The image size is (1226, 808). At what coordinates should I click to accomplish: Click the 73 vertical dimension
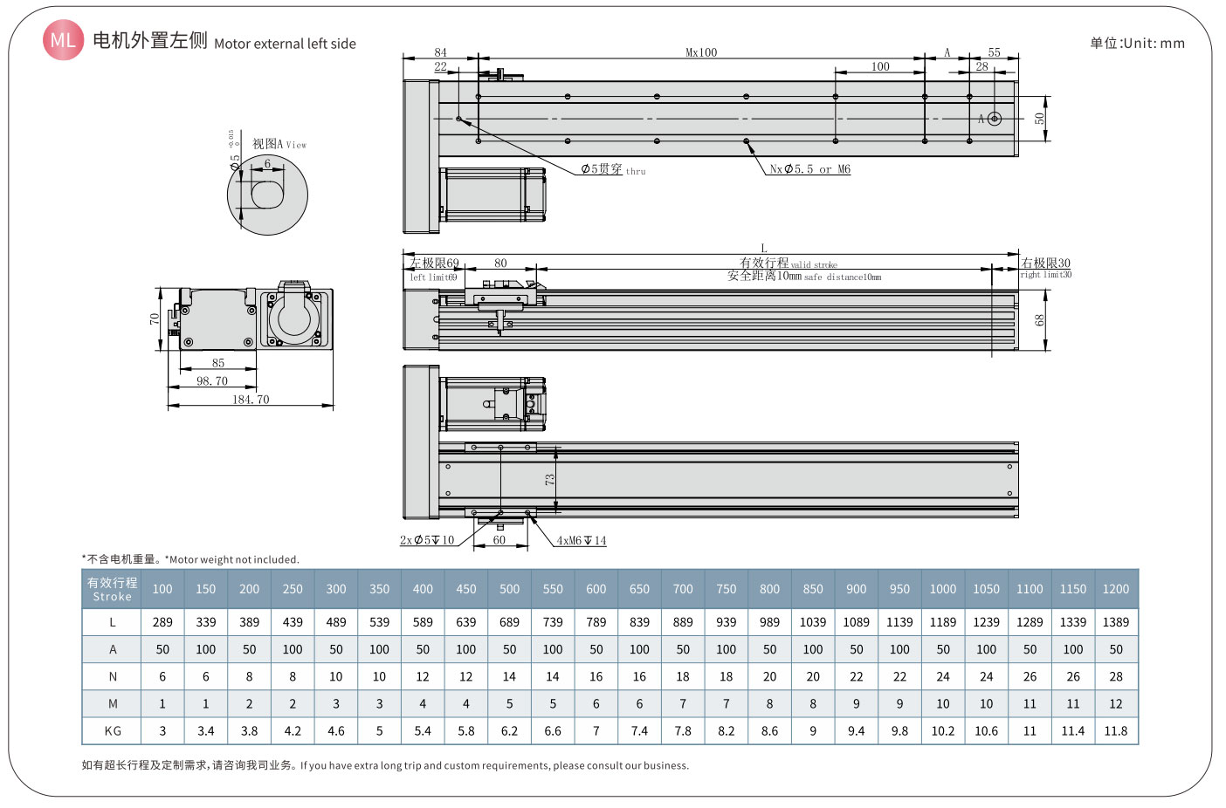click(549, 480)
